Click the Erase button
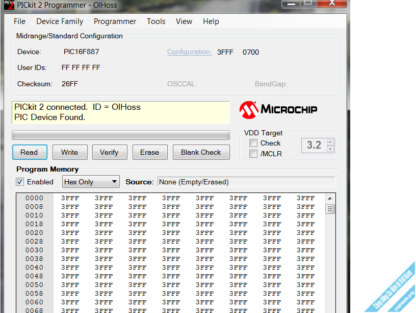 (150, 152)
